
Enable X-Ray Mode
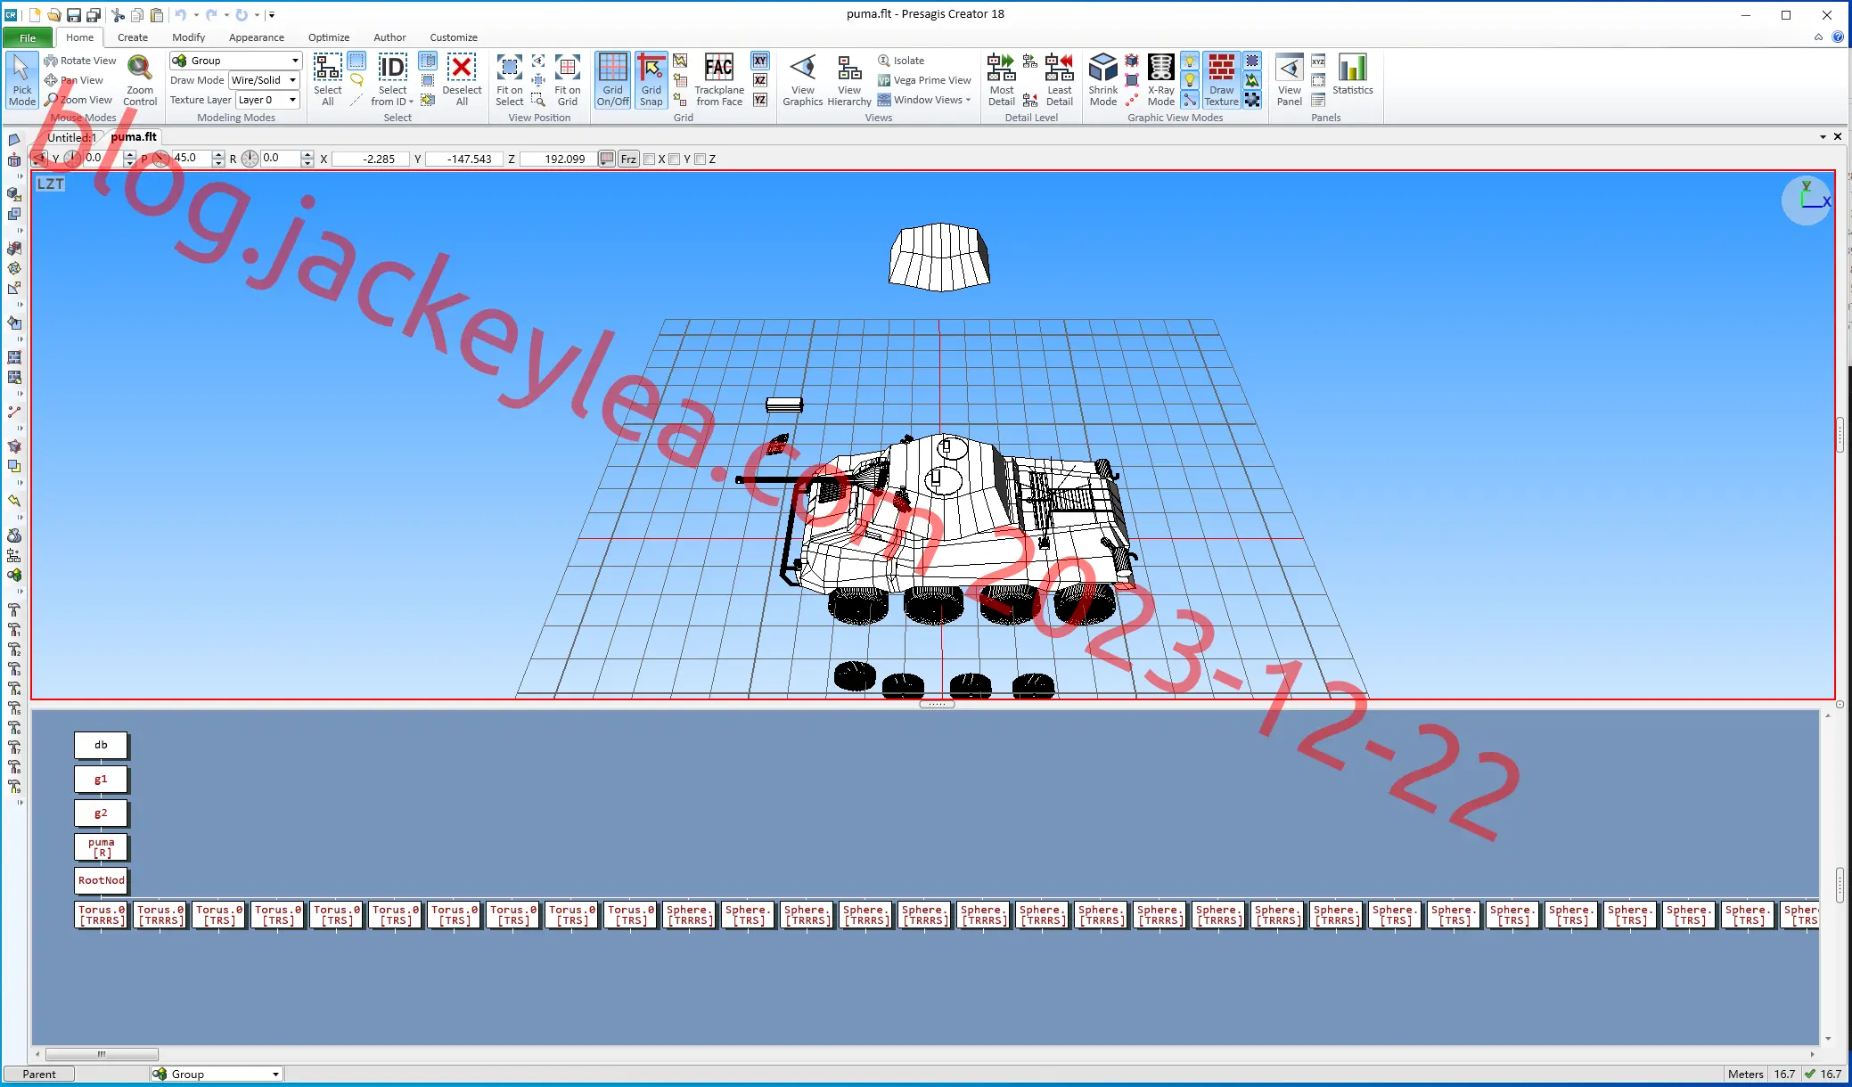coord(1160,79)
